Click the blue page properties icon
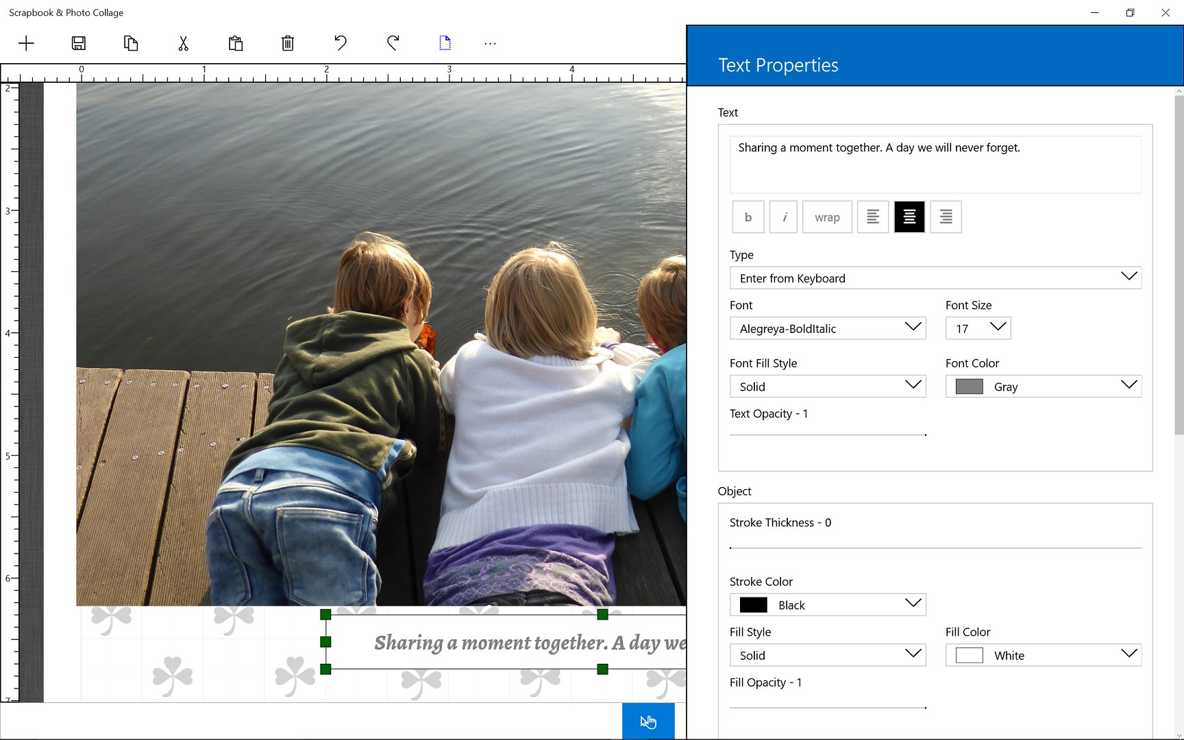The width and height of the screenshot is (1184, 740). pyautogui.click(x=445, y=43)
